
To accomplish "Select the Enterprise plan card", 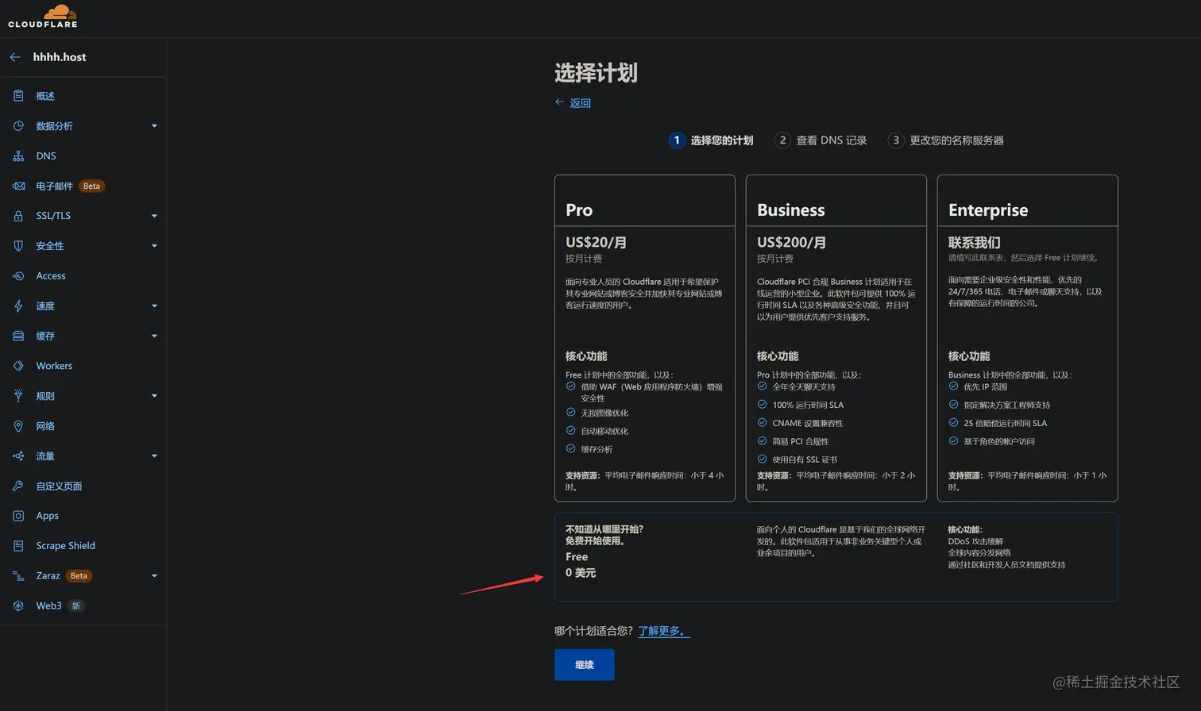I will point(1028,338).
